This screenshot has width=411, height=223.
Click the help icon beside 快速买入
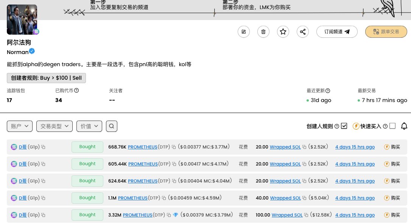click(x=385, y=126)
